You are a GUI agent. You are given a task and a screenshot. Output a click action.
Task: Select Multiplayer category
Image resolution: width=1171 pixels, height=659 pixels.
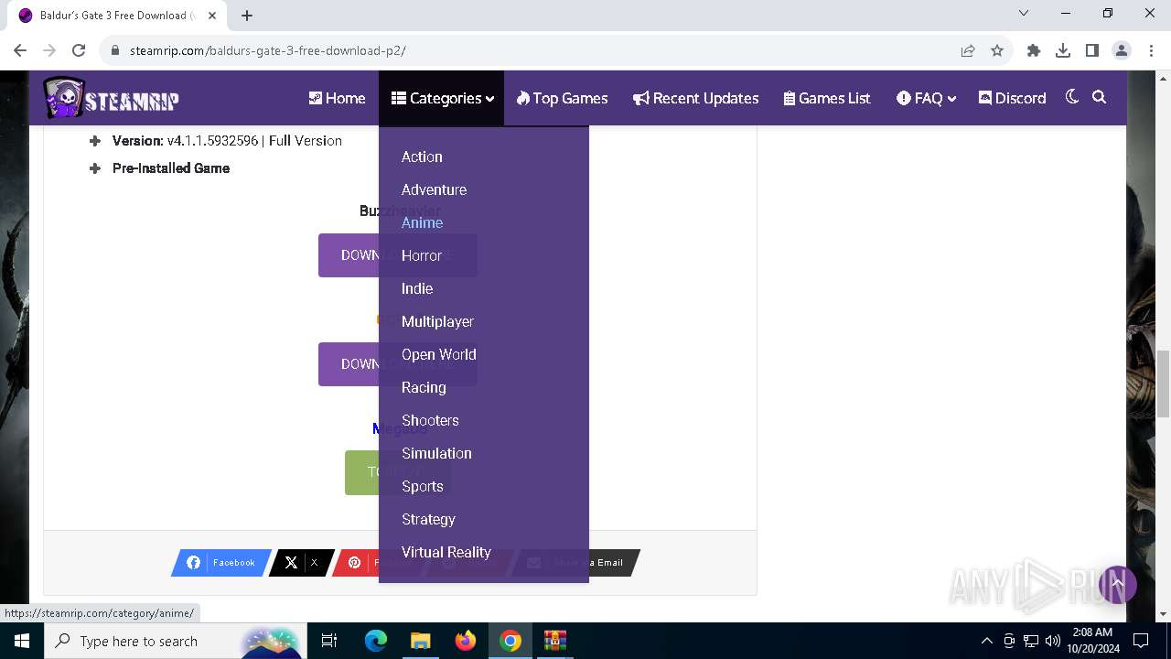tap(437, 321)
